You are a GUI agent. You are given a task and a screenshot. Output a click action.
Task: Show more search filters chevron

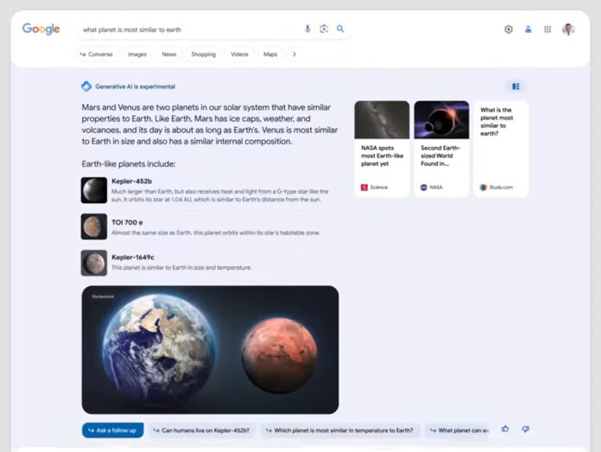point(294,54)
